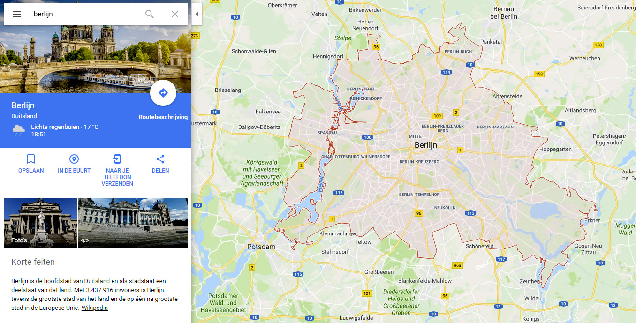Save place with OPSLAAN bookmark

point(31,164)
